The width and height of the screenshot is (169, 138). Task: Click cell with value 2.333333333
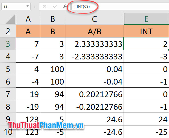[94, 44]
